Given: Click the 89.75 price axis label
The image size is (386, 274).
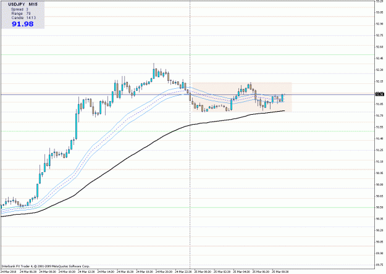Looking at the screenshot, I should [380, 265].
